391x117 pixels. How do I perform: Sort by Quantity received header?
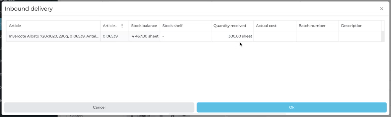[230, 26]
